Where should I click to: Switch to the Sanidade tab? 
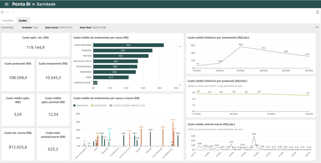8,21
